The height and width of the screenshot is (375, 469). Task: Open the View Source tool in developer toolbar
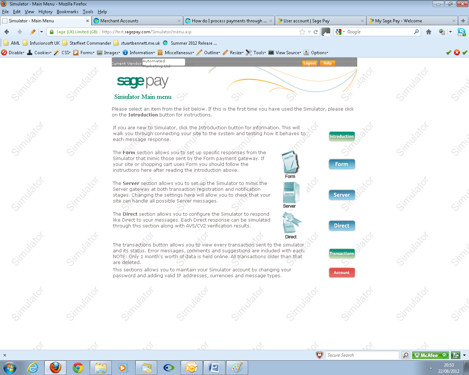click(271, 52)
